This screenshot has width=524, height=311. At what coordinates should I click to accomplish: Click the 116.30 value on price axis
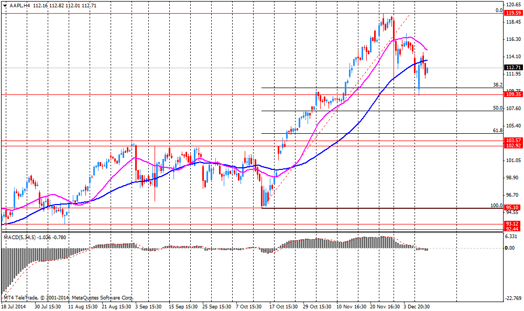(514, 39)
